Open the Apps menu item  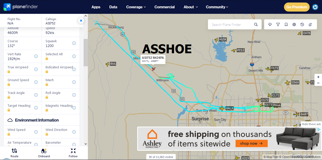[96, 7]
